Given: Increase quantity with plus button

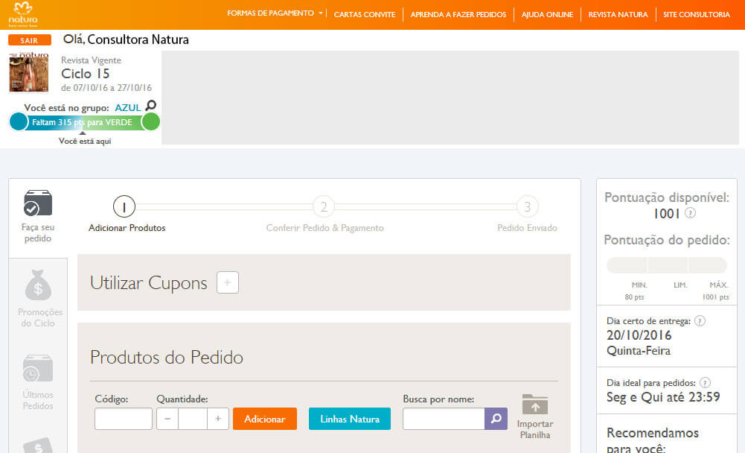Looking at the screenshot, I should [218, 419].
